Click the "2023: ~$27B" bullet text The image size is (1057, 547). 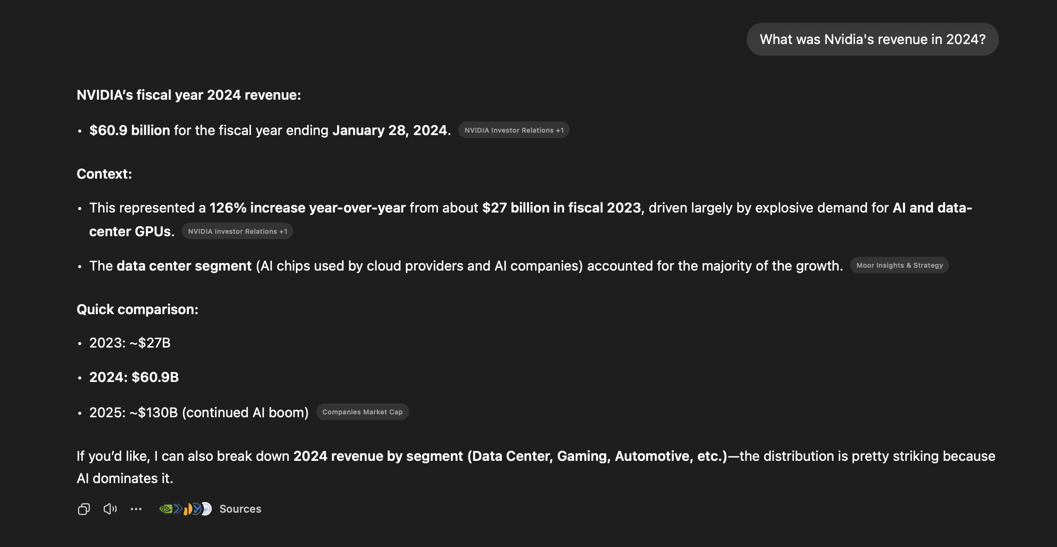[129, 343]
